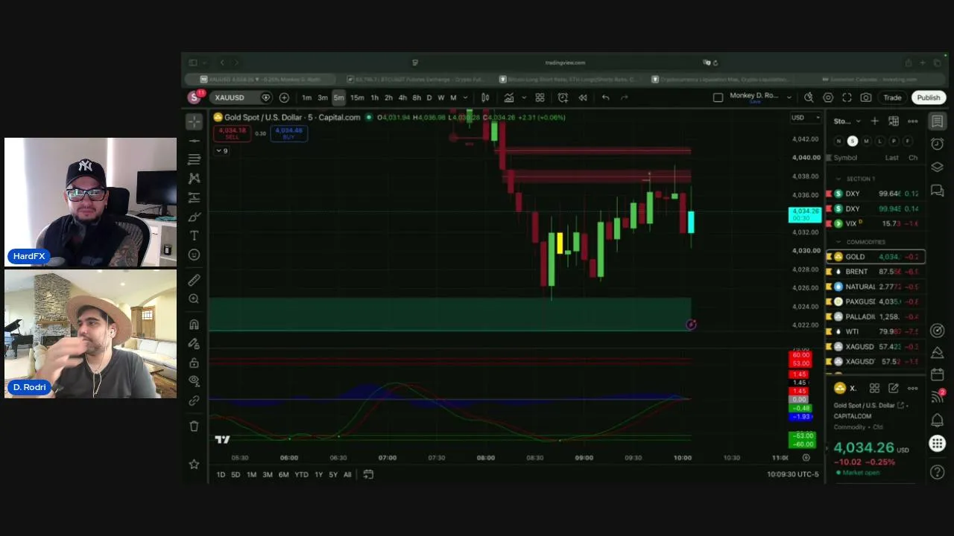This screenshot has height=536, width=954.
Task: Collapse the SECTION 1 watchlist group
Action: 838,179
